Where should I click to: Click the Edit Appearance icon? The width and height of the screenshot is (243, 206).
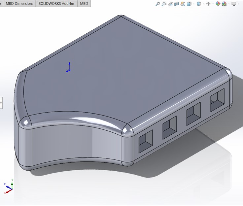[x=218, y=4]
